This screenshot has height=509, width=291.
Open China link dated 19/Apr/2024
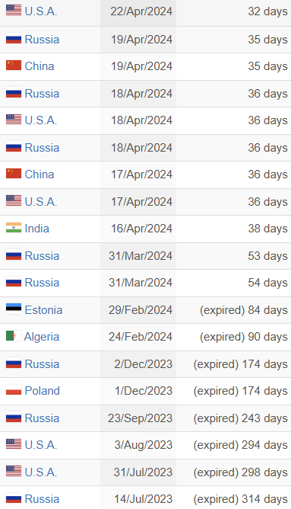click(40, 66)
